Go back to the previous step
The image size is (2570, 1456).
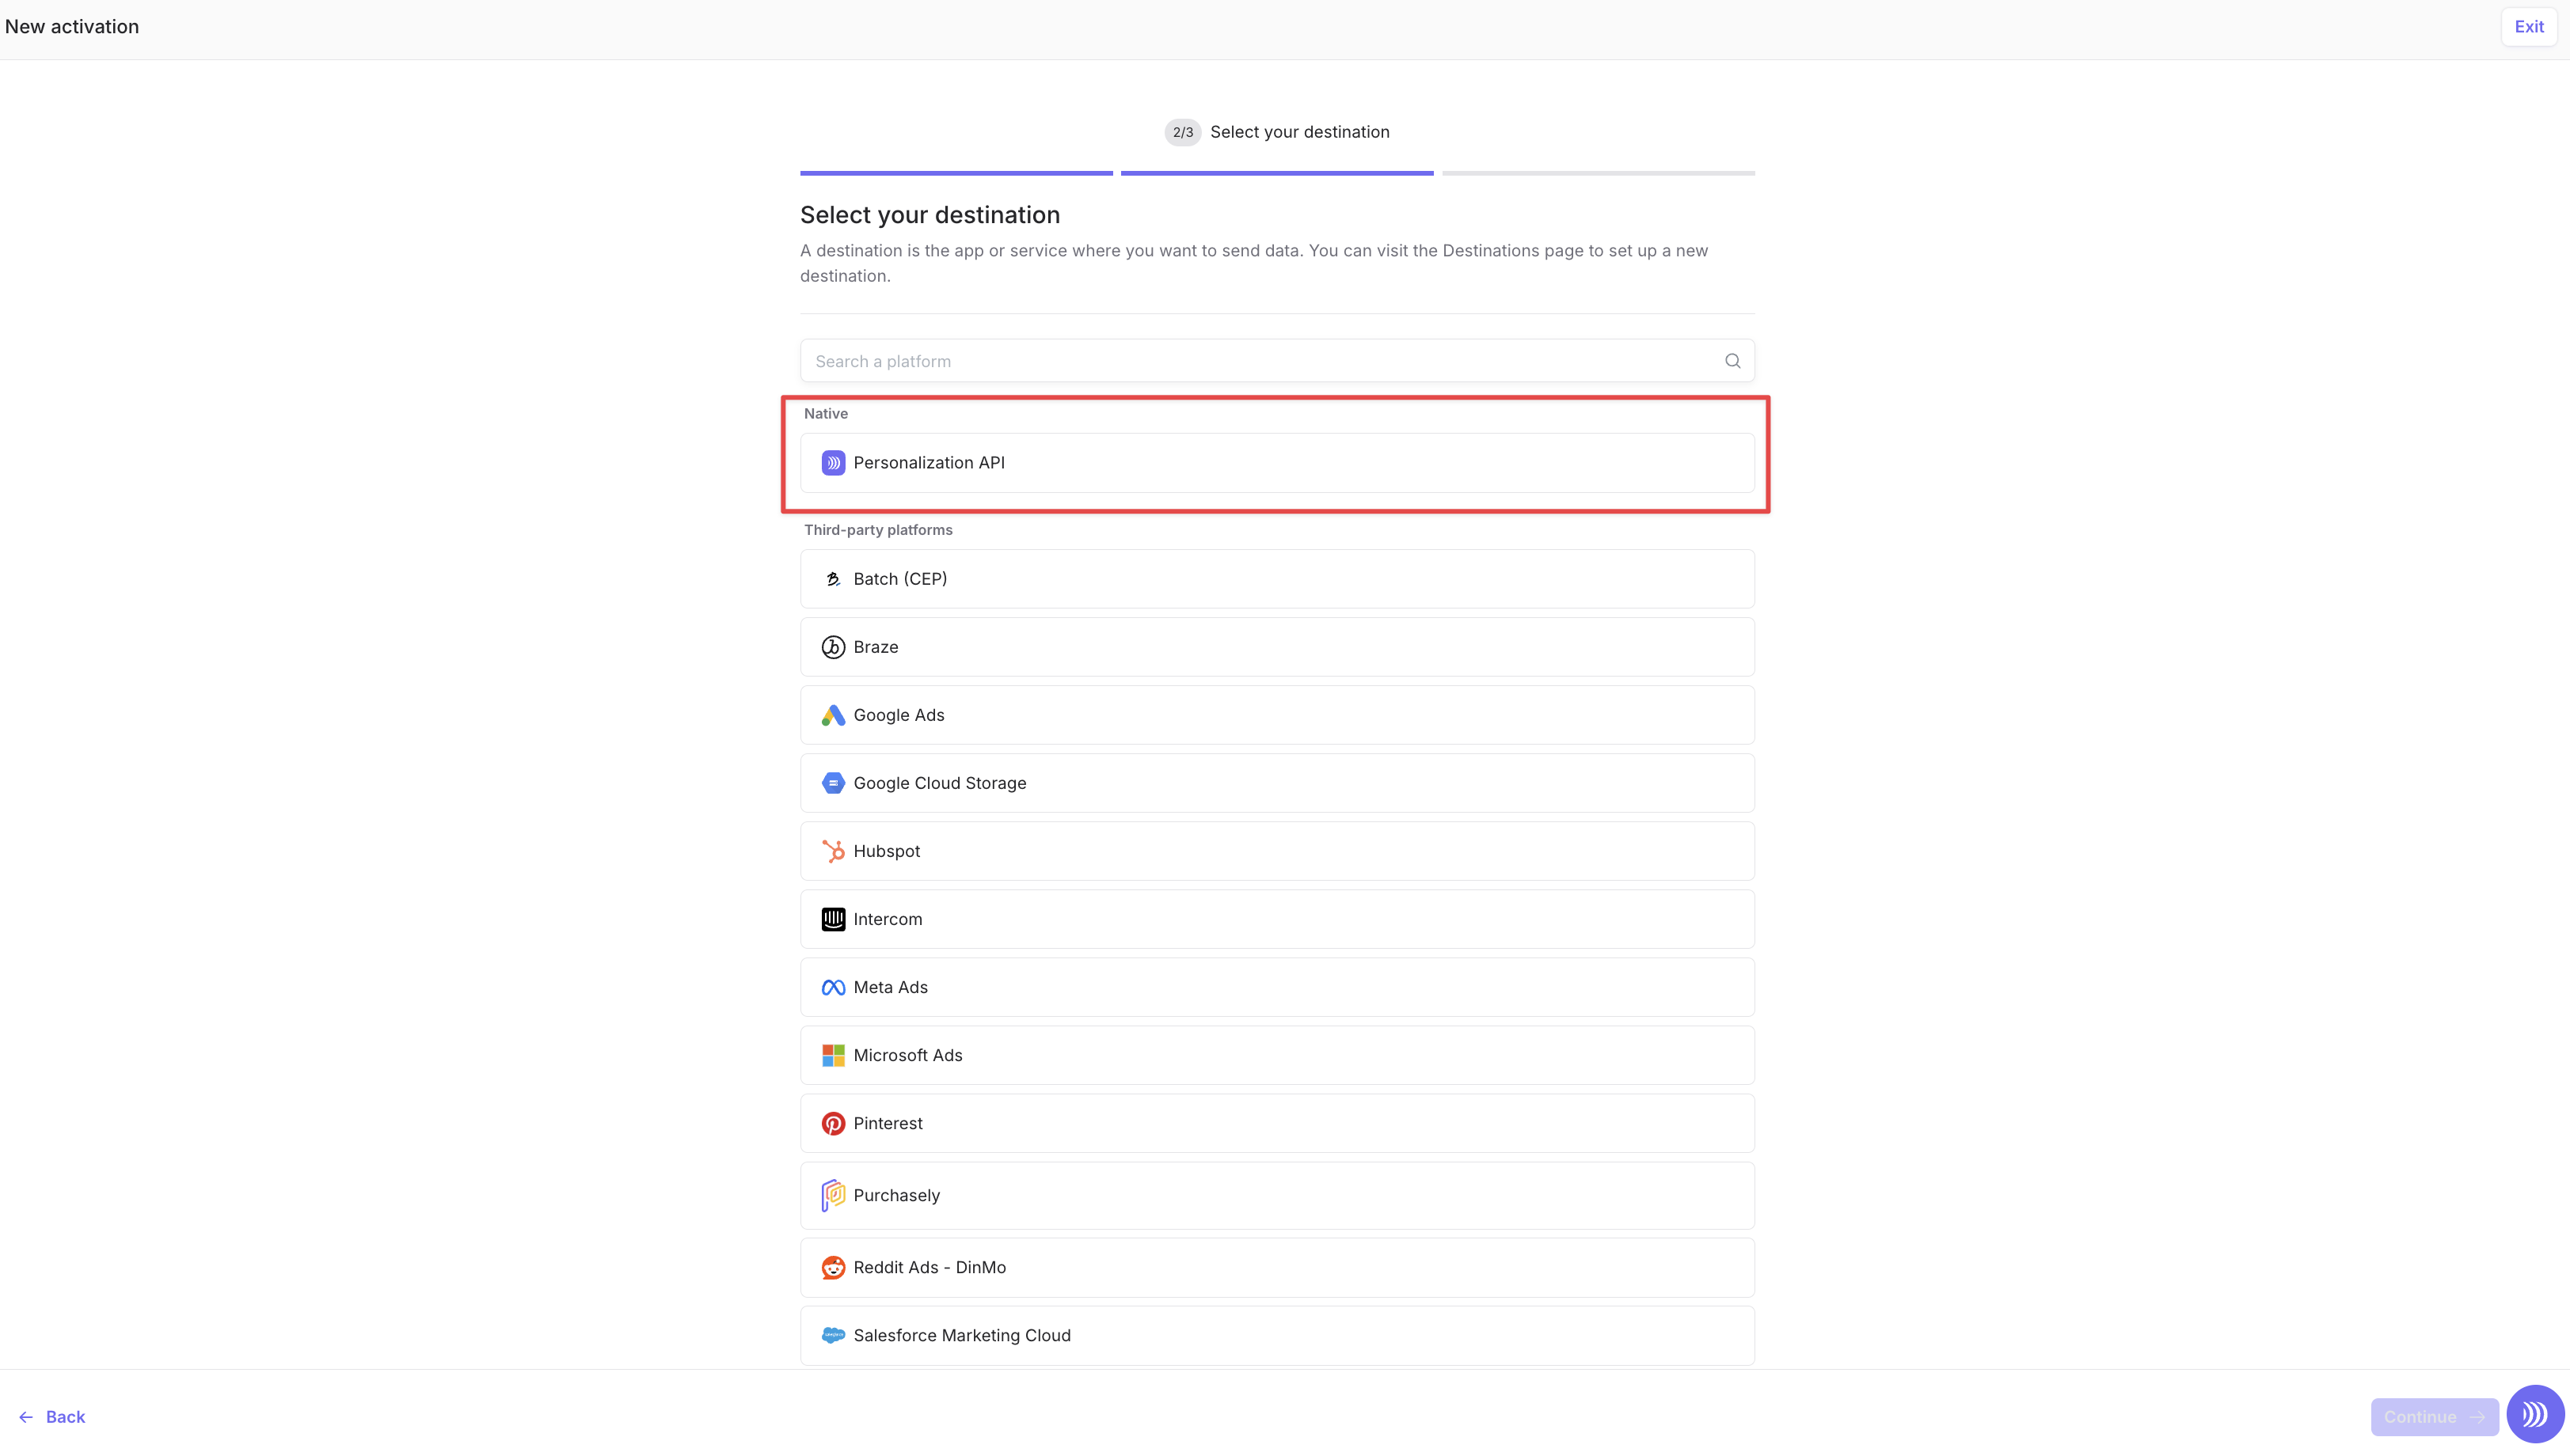click(52, 1417)
